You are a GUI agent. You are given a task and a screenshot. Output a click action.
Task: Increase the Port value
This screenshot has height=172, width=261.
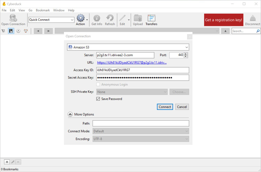pyautogui.click(x=186, y=54)
